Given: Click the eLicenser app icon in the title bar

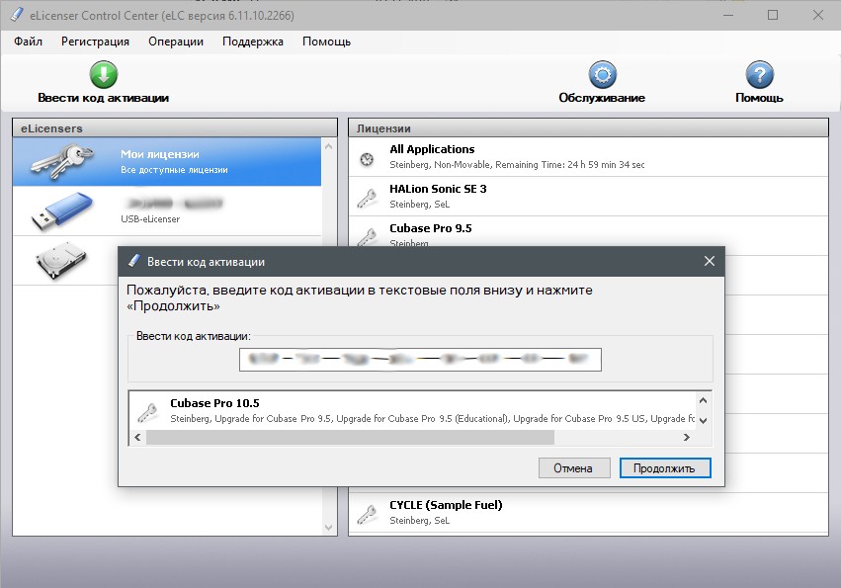Looking at the screenshot, I should (17, 15).
